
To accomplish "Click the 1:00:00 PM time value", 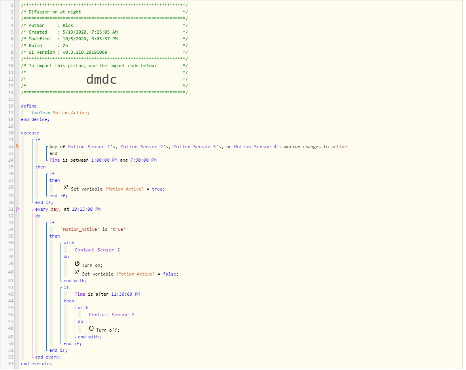I will (104, 160).
